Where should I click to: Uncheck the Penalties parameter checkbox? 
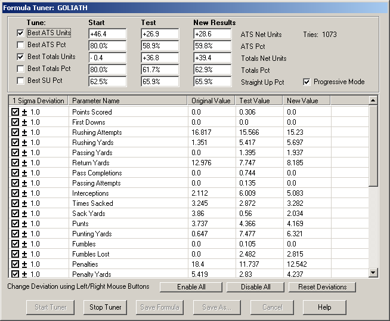[15, 264]
